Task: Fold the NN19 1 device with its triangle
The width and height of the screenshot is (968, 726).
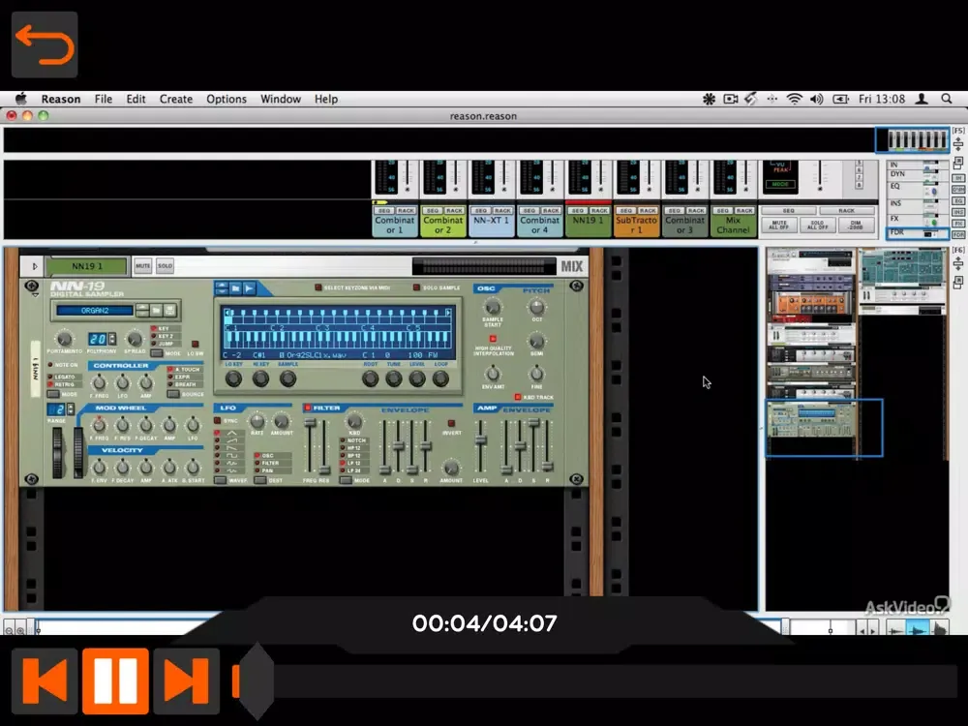Action: coord(35,266)
